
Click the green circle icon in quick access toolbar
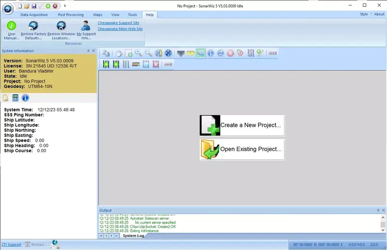(x=48, y=6)
